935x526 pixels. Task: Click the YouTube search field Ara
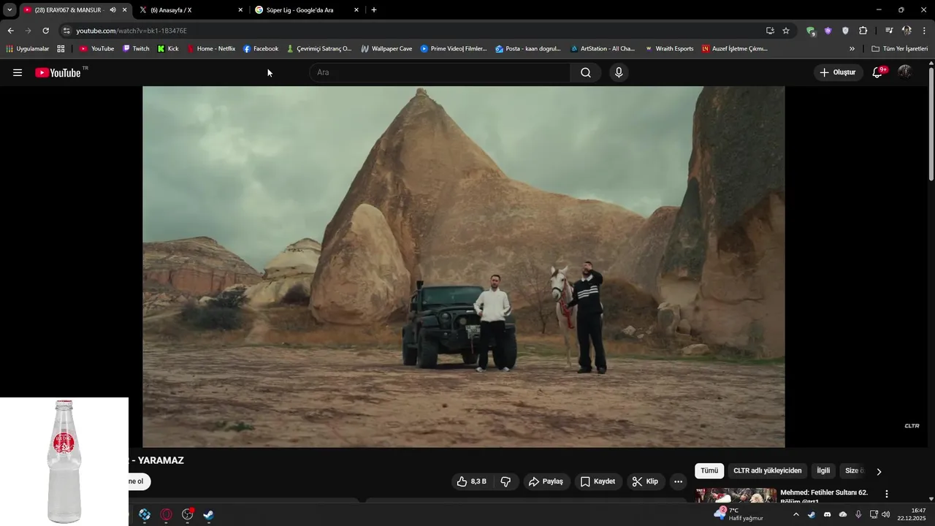tap(440, 72)
